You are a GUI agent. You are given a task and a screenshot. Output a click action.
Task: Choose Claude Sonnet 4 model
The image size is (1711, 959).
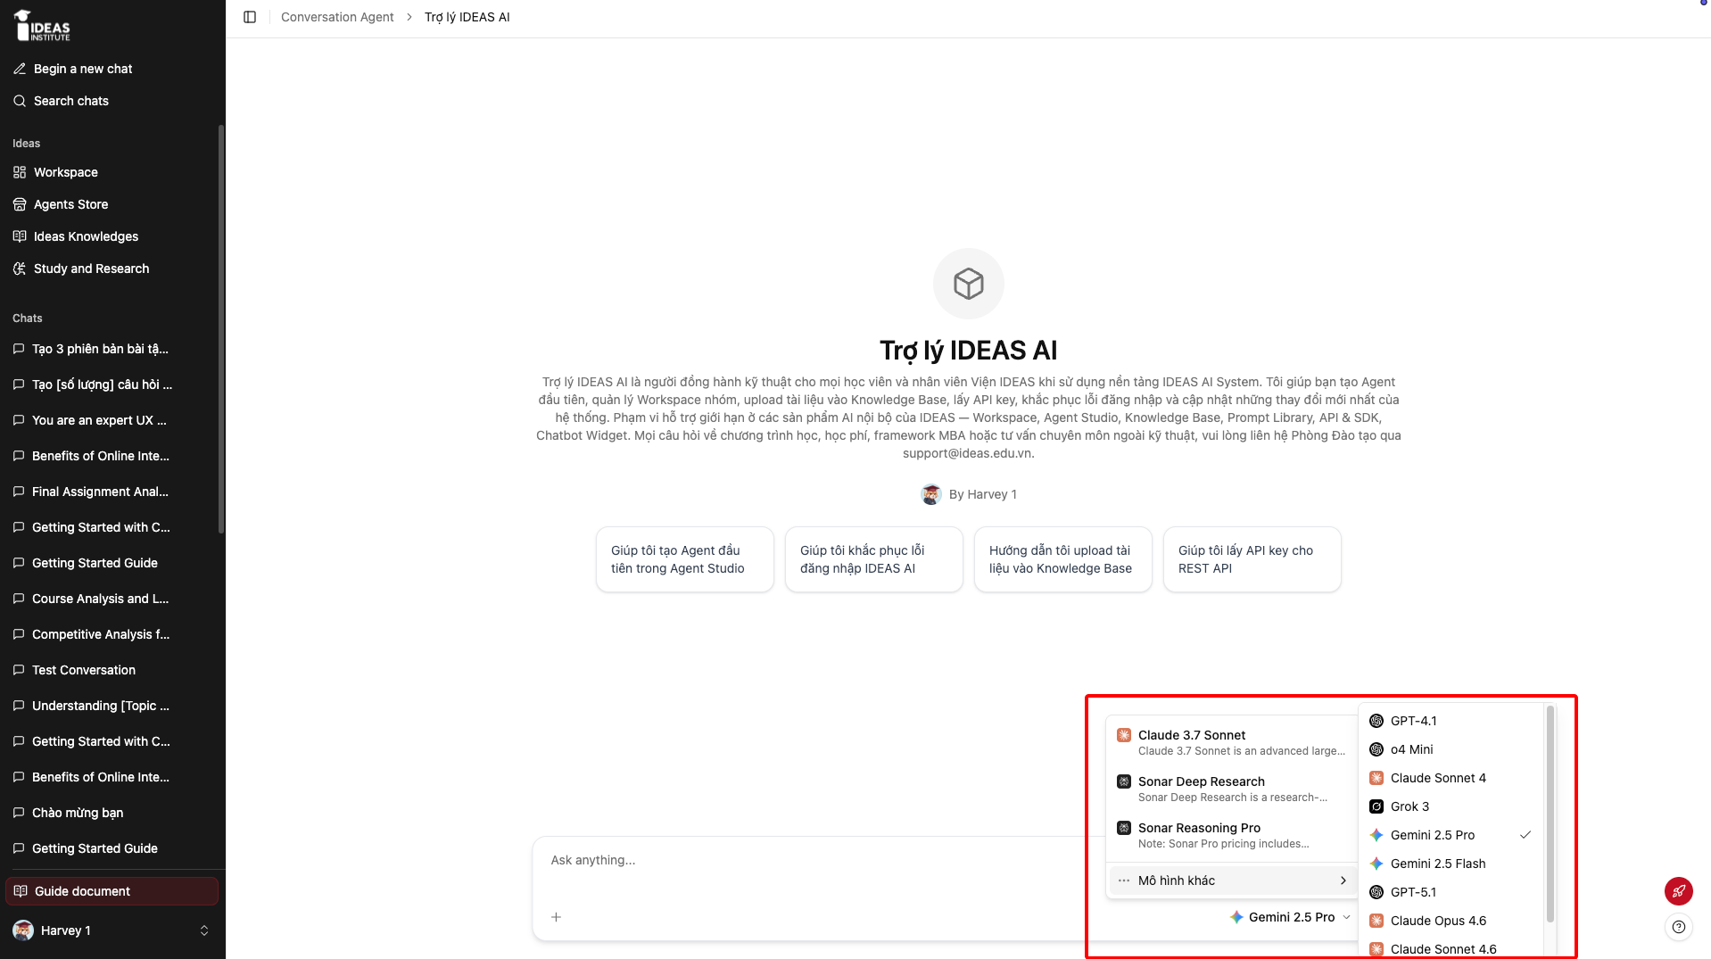(1451, 778)
